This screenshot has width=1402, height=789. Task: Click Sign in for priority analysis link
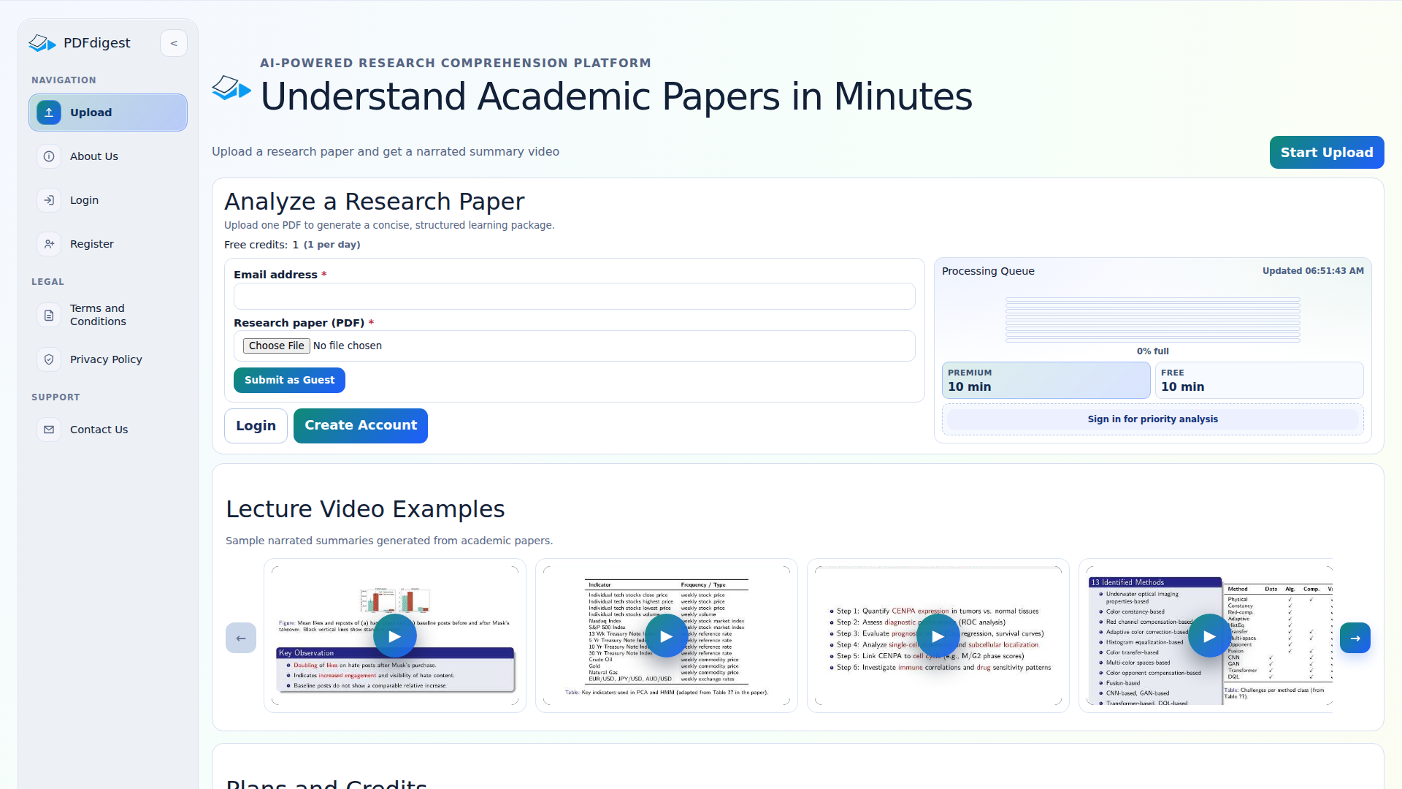(1152, 419)
